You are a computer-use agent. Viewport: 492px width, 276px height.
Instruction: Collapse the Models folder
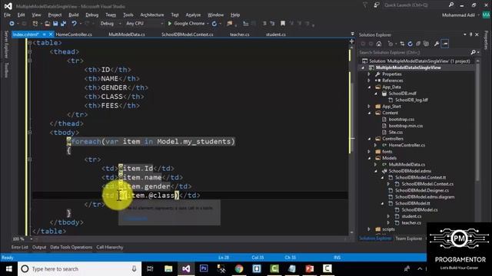coord(369,158)
